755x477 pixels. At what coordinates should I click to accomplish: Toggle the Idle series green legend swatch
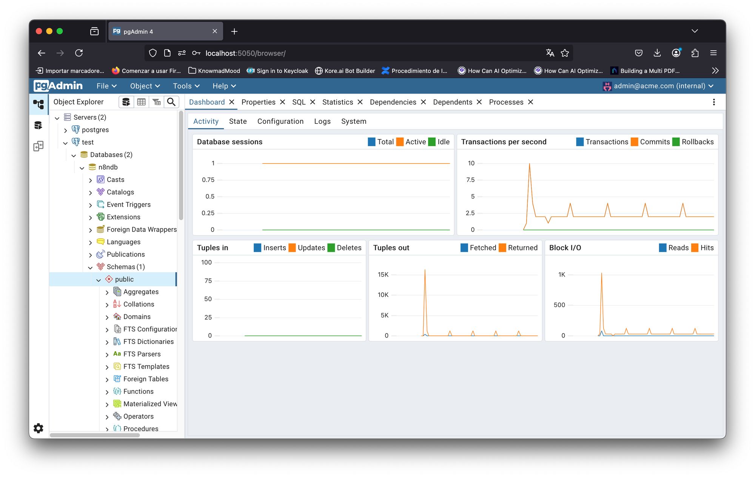click(432, 142)
